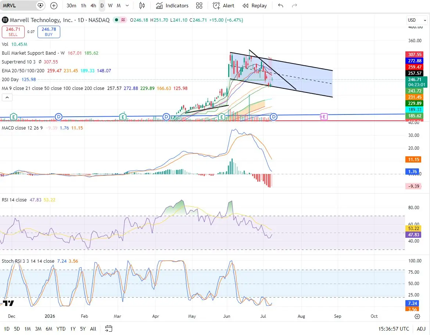This screenshot has height=335, width=430.
Task: Click the 307.55 Supertrend price label
Action: coord(415,54)
